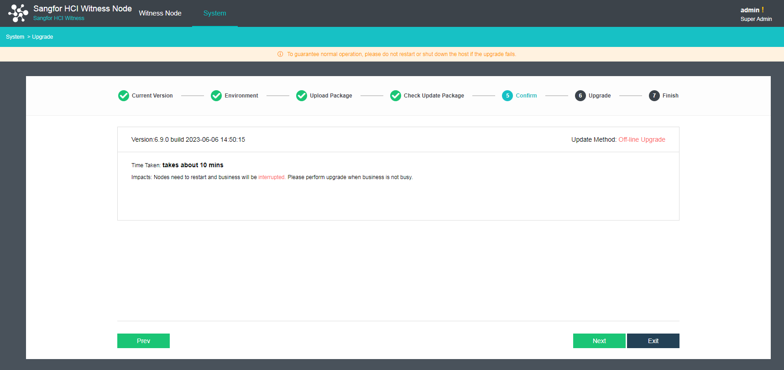
Task: Open the Witness Node tab
Action: click(x=160, y=13)
